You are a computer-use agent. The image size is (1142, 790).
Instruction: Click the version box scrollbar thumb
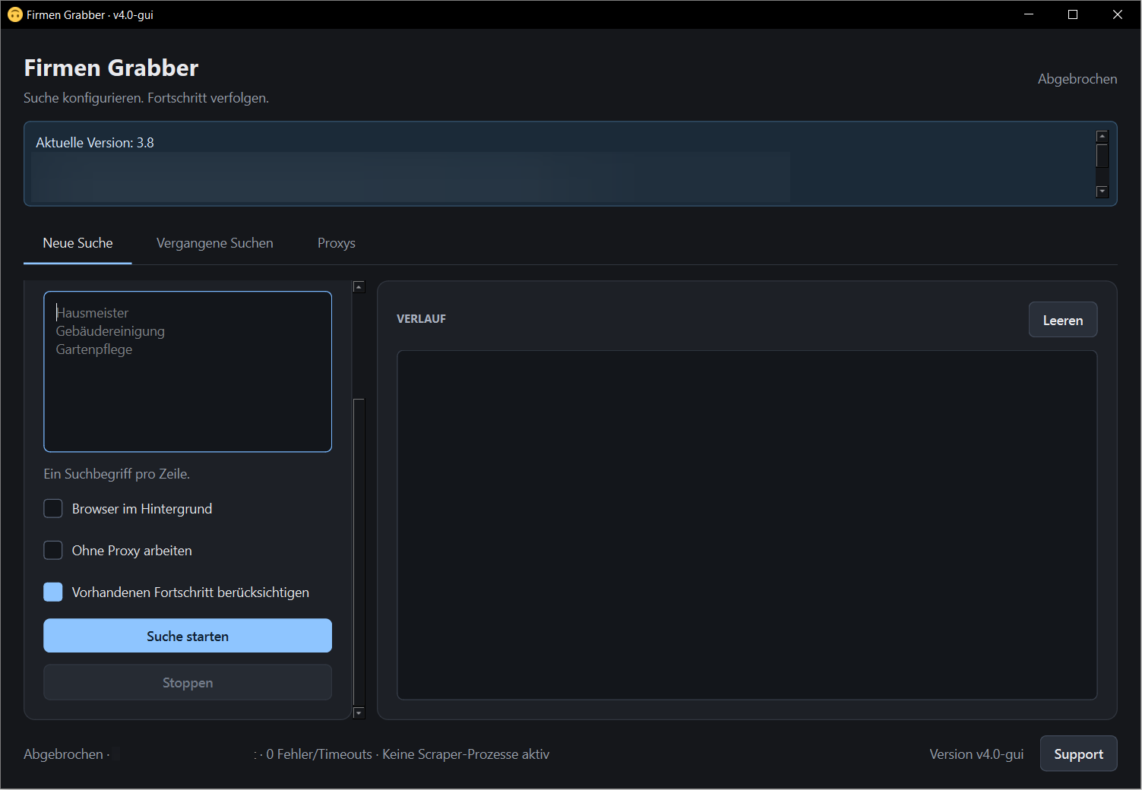point(1102,155)
